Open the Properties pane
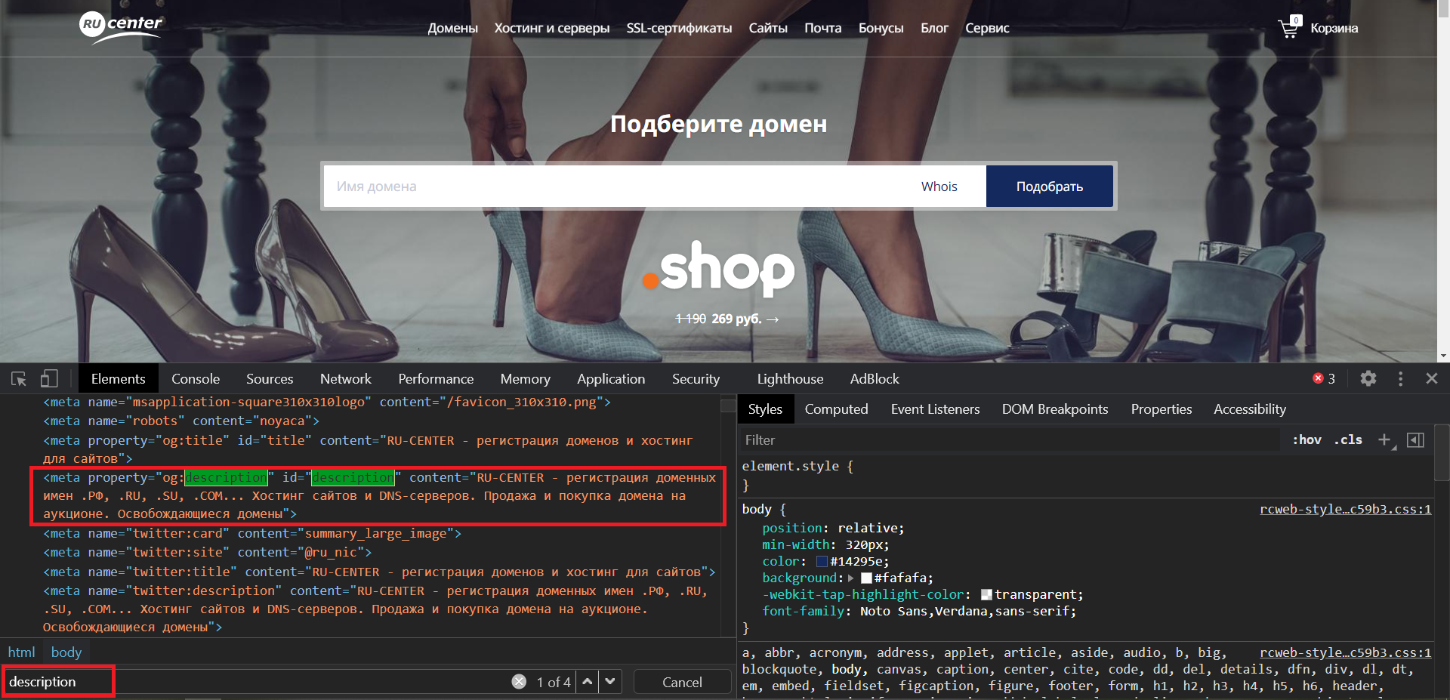 pos(1161,409)
